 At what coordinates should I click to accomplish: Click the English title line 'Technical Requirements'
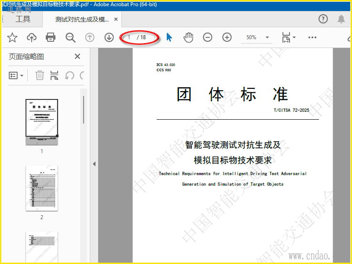[x=233, y=173]
